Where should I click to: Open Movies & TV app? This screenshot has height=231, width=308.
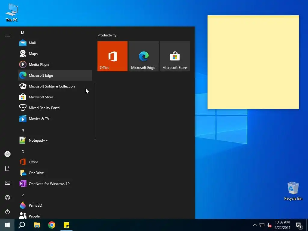pos(55,119)
